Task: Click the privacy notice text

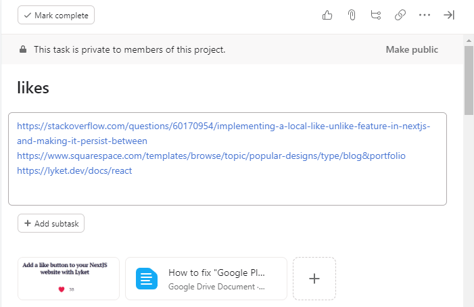Action: 129,49
